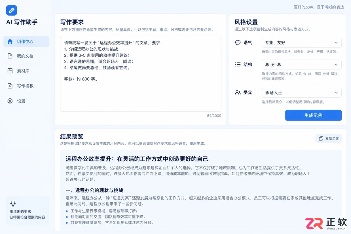Screen dimensions: 351x234
Task: Click the speech bubble icon next to 语气
Action: (x=238, y=43)
